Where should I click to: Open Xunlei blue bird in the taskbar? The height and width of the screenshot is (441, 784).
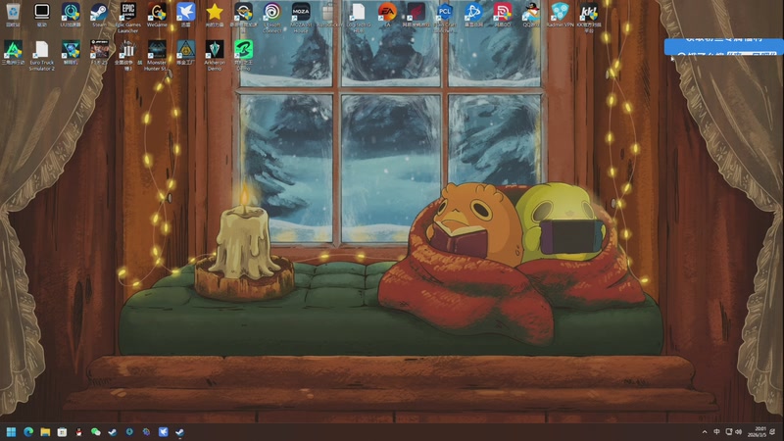(163, 432)
